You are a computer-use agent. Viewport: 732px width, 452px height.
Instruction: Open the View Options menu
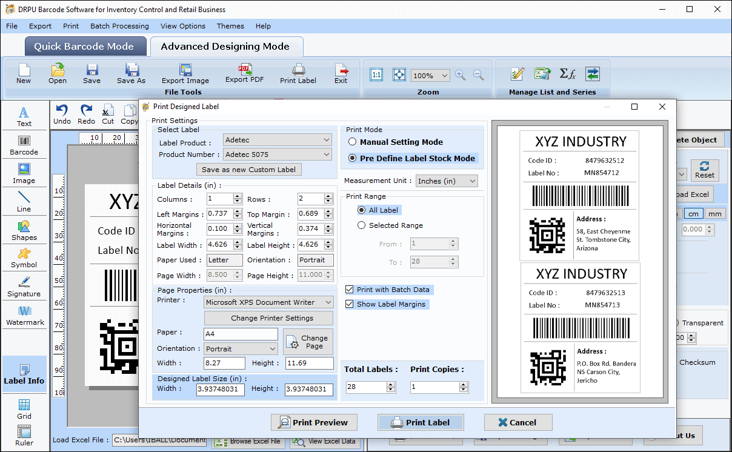[183, 26]
